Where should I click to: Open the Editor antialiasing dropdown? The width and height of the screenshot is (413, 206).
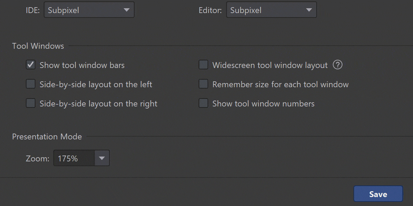click(x=271, y=10)
